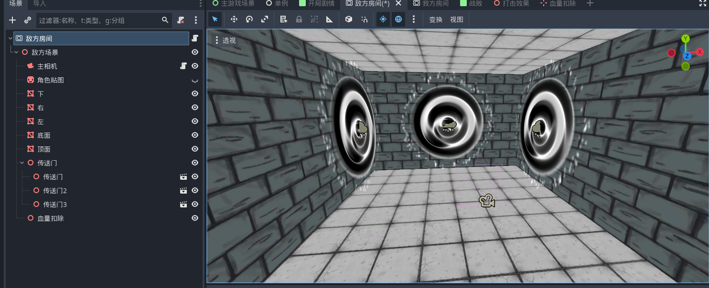This screenshot has height=288, width=709.
Task: Hide the 底面 node with eye icon
Action: (195, 135)
